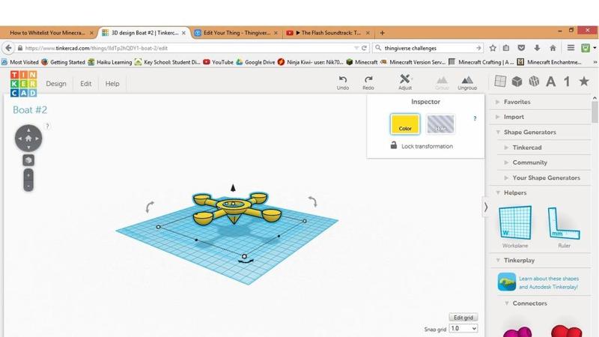599x337 pixels.
Task: Open Learn about these shapes link
Action: [x=548, y=283]
